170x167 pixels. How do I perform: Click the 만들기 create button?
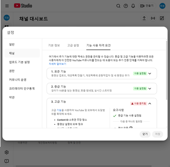[147, 6]
